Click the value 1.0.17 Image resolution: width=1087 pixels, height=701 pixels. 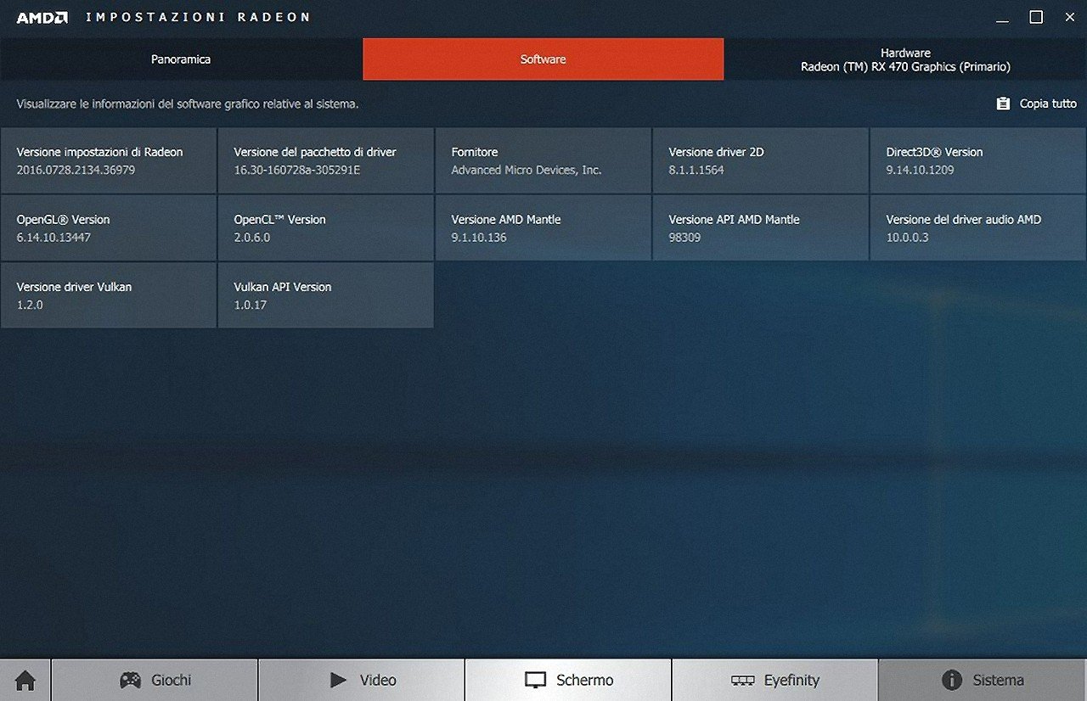pos(251,305)
